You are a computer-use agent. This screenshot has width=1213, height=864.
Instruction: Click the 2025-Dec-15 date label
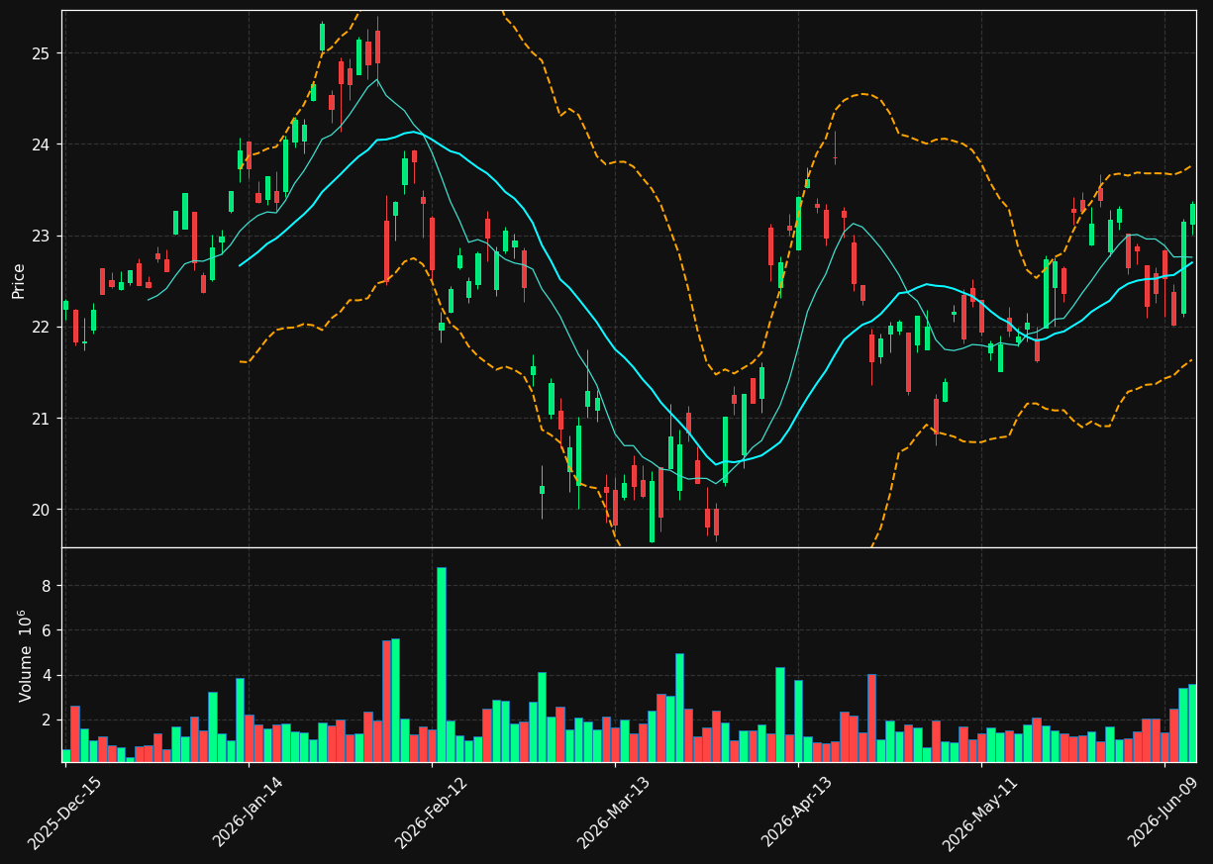65,813
